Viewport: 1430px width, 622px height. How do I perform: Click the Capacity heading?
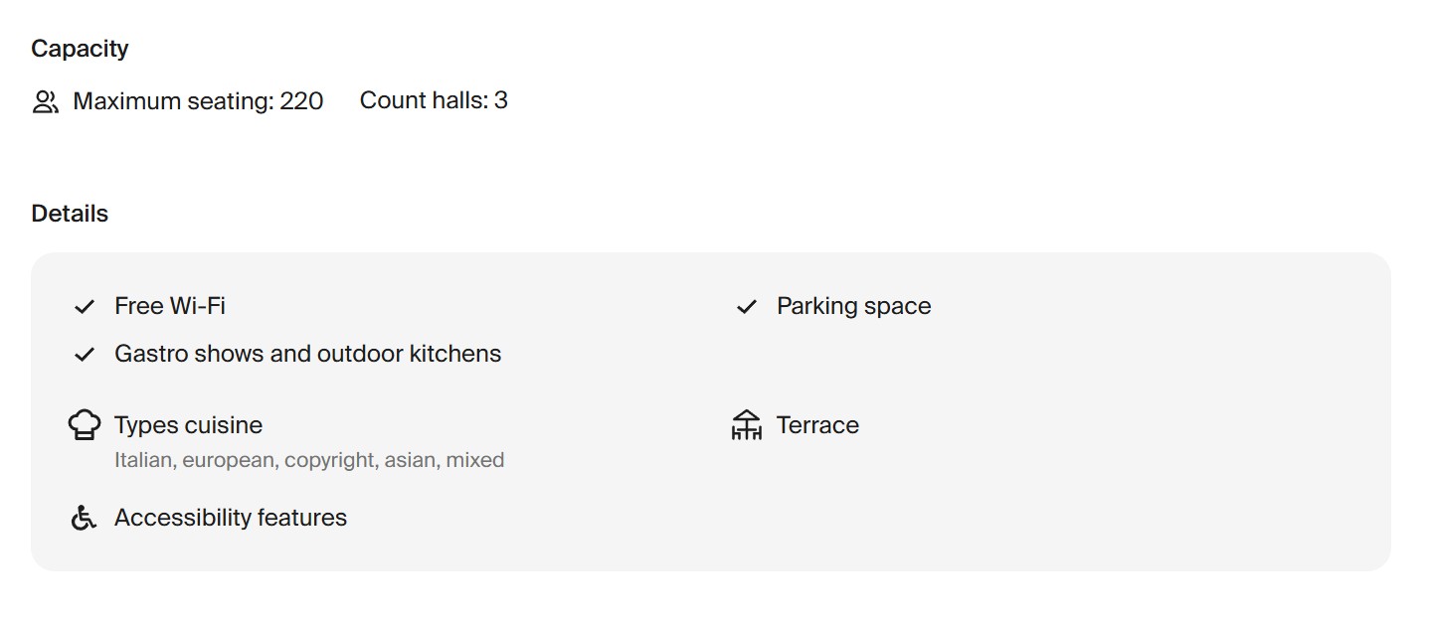[x=80, y=49]
